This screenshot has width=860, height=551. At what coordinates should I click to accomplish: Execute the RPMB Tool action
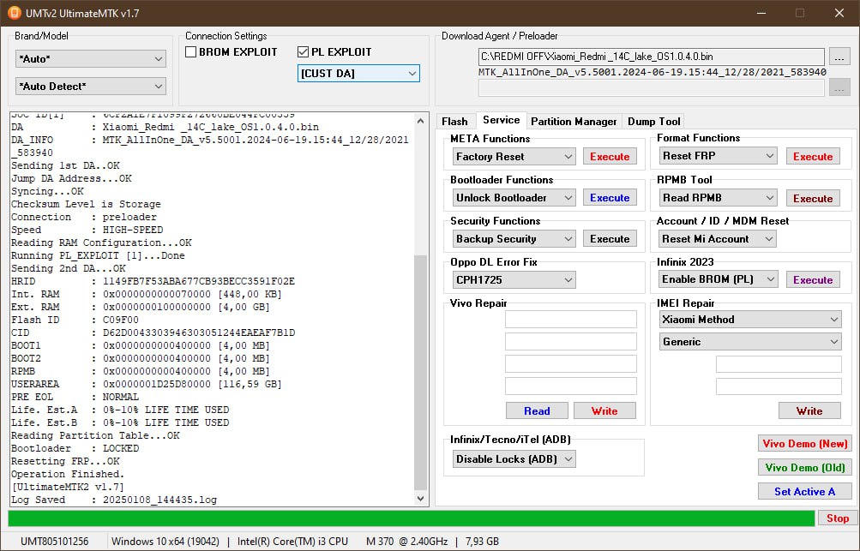(x=812, y=199)
